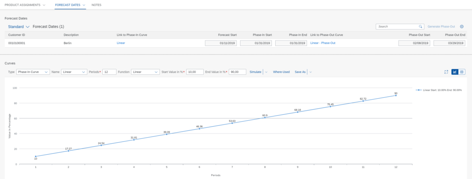This screenshot has height=179, width=472.
Task: Click the data point labeled 75.45
Action: coord(330,106)
